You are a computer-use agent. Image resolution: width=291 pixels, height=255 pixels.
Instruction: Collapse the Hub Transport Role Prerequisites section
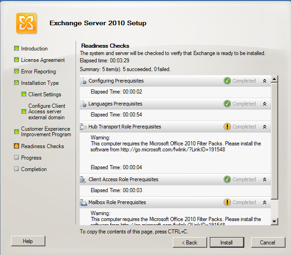coord(264,127)
